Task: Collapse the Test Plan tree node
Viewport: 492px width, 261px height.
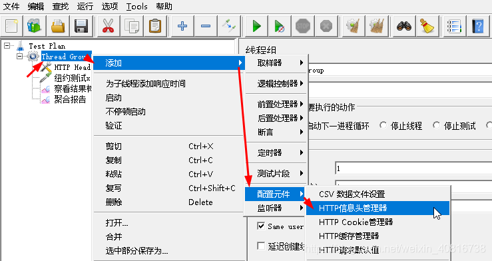Action: pyautogui.click(x=7, y=46)
